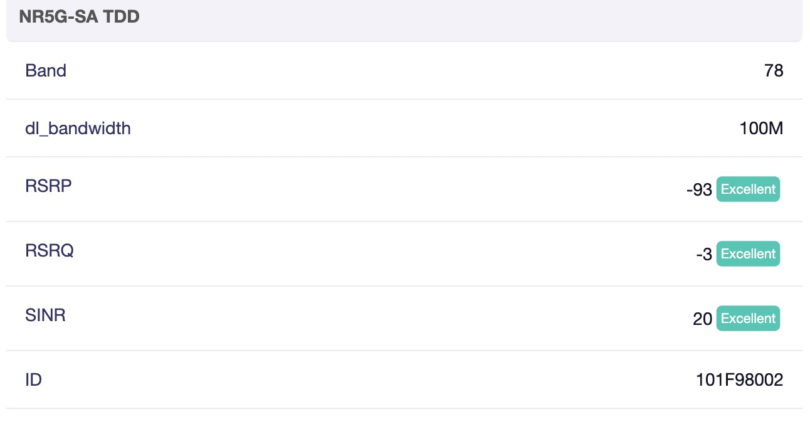The height and width of the screenshot is (424, 810).
Task: Click the Excellent badge next to RSRP
Action: [748, 189]
